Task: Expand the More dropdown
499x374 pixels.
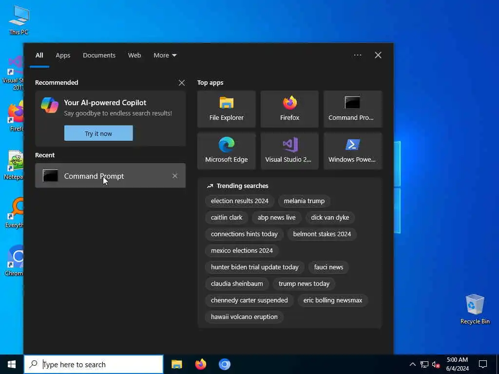Action: (165, 56)
